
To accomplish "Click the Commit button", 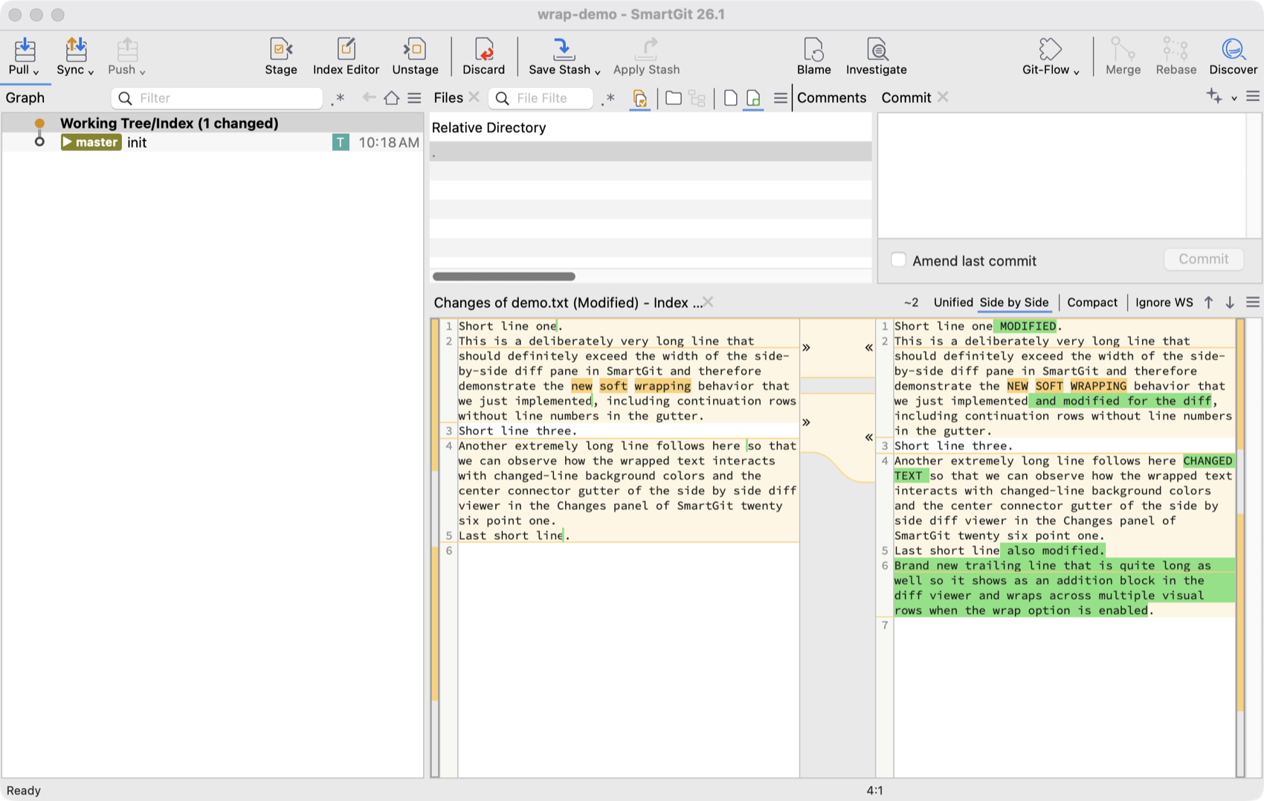I will (1203, 259).
